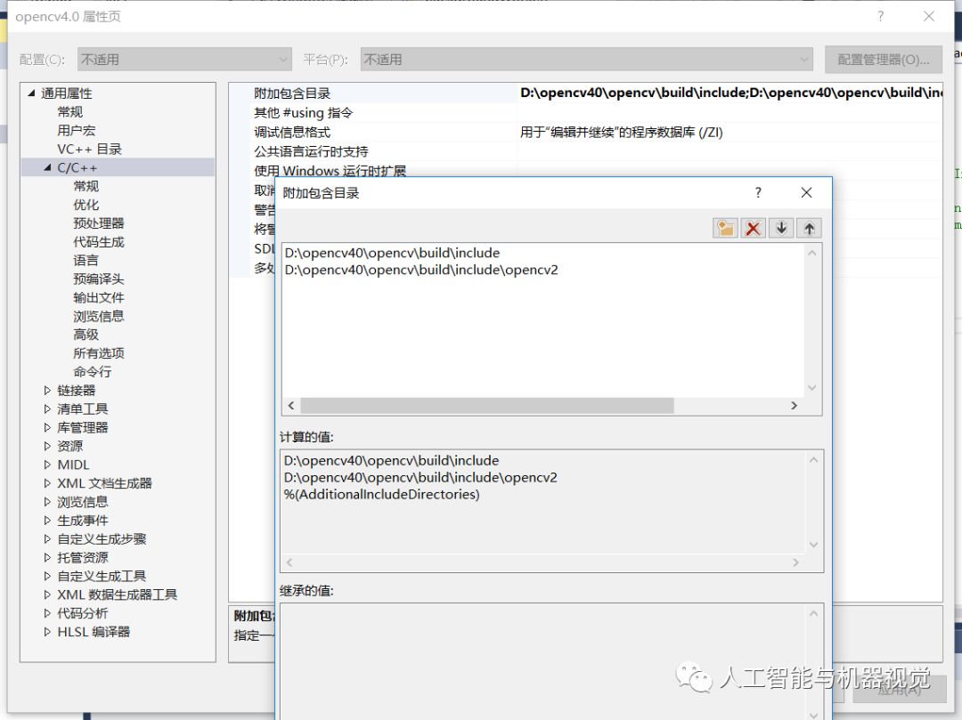Click help question mark in opencv4.0 属性页 title
Viewport: 962px width, 720px height.
coord(880,17)
